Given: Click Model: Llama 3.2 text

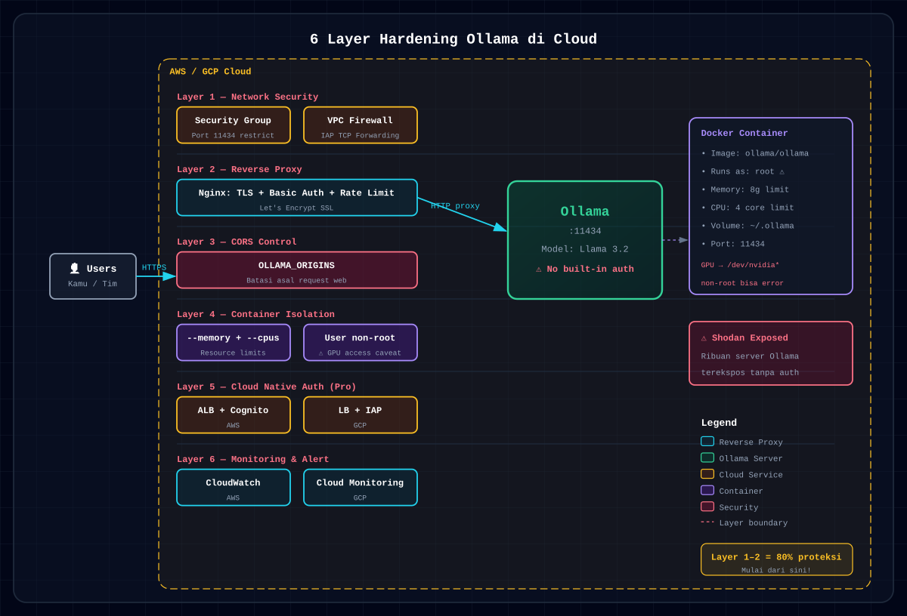Looking at the screenshot, I should (x=585, y=249).
